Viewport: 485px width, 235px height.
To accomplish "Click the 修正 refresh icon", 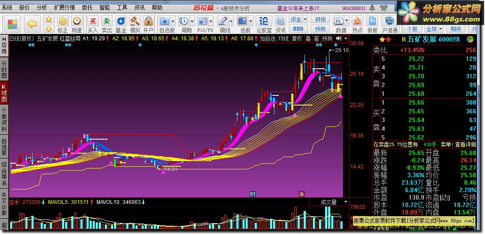I will pos(63,21).
